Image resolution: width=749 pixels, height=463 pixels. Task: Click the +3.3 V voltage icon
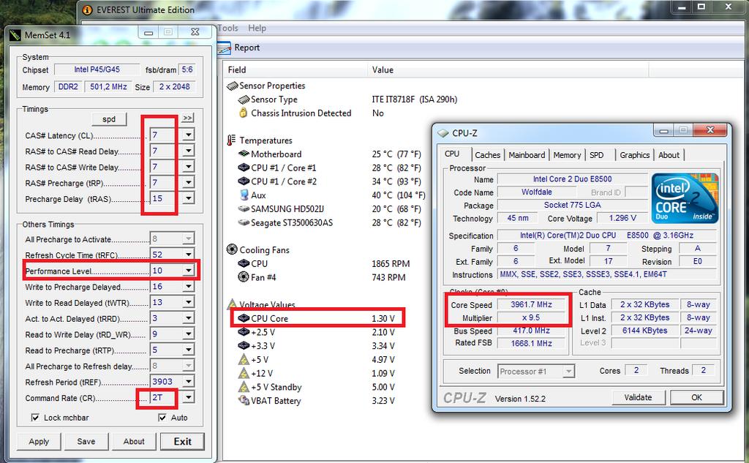[x=244, y=345]
